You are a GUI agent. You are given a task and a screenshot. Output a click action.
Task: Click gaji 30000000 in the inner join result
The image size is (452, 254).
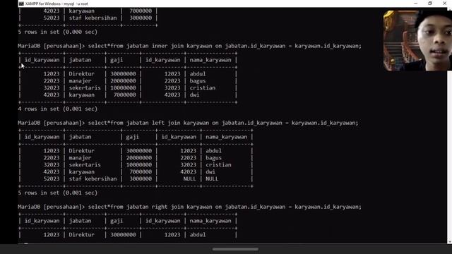123,73
